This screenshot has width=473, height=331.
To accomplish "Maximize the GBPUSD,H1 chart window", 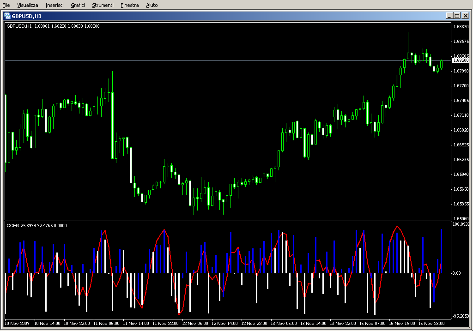I will (x=457, y=16).
